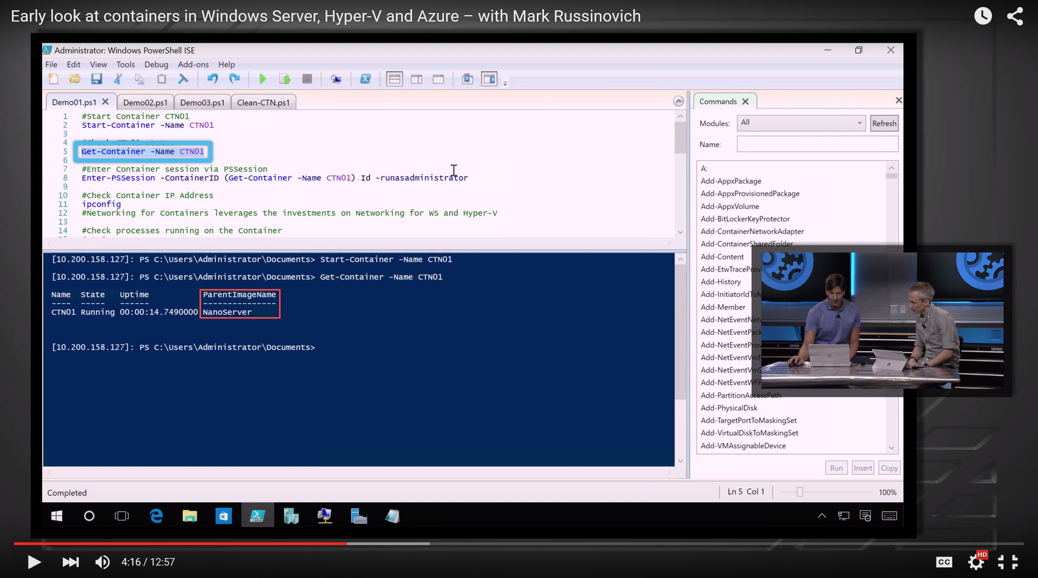Screen dimensions: 1038x578
Task: Open File Explorer from the taskbar
Action: pos(190,516)
